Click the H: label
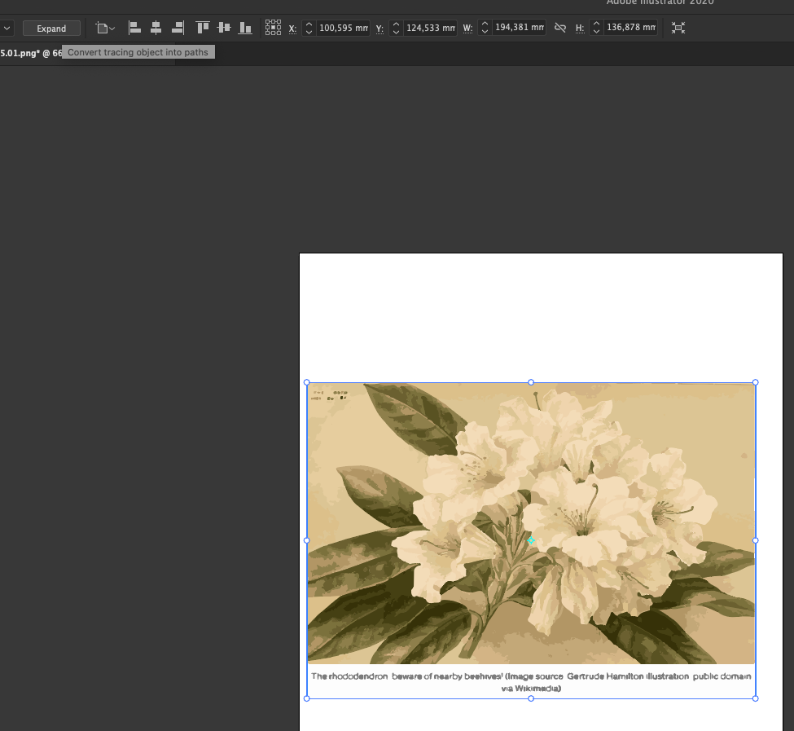The image size is (794, 731). pyautogui.click(x=580, y=29)
